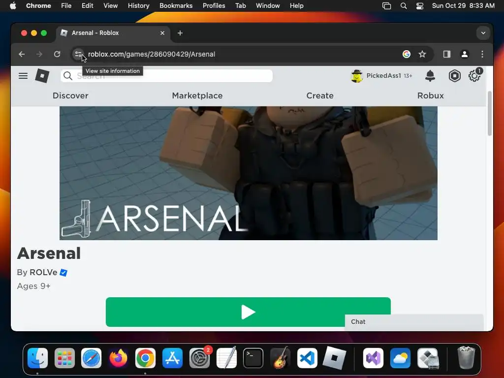Open the Robux hexagon icon

454,76
